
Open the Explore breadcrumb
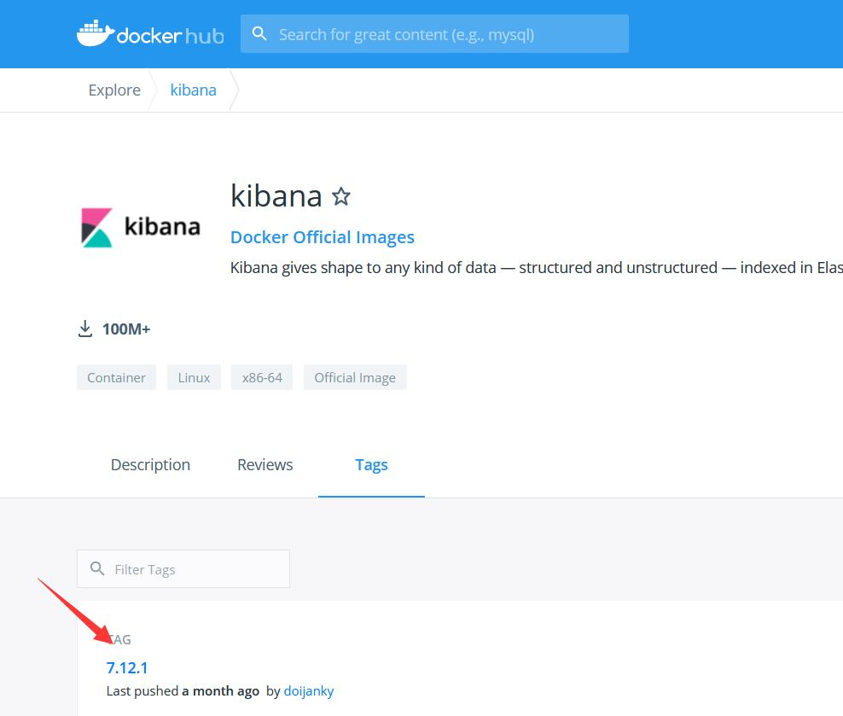[x=114, y=90]
